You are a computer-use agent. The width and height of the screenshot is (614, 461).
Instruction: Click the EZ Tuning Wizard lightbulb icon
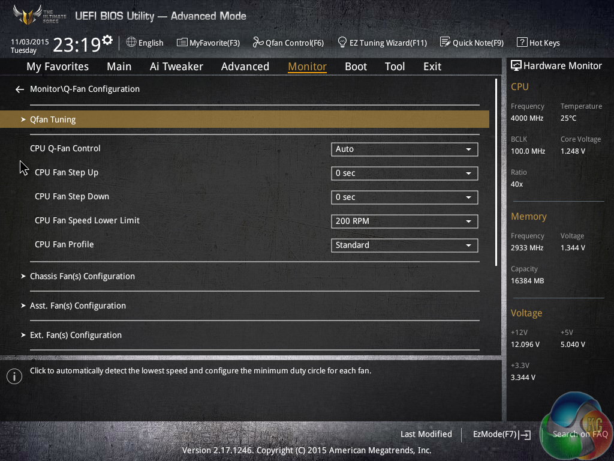342,42
